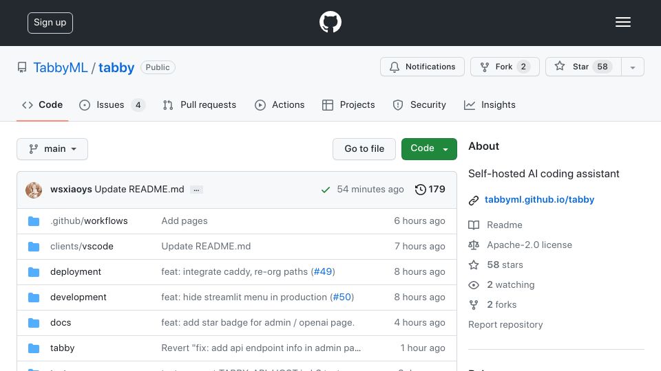661x371 pixels.
Task: Open the hamburger navigation menu
Action: coord(622,22)
